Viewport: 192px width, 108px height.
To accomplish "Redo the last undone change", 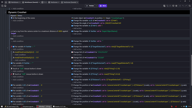I will tap(186, 6).
